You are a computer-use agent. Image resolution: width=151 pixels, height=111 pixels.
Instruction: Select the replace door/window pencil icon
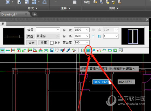[63, 50]
